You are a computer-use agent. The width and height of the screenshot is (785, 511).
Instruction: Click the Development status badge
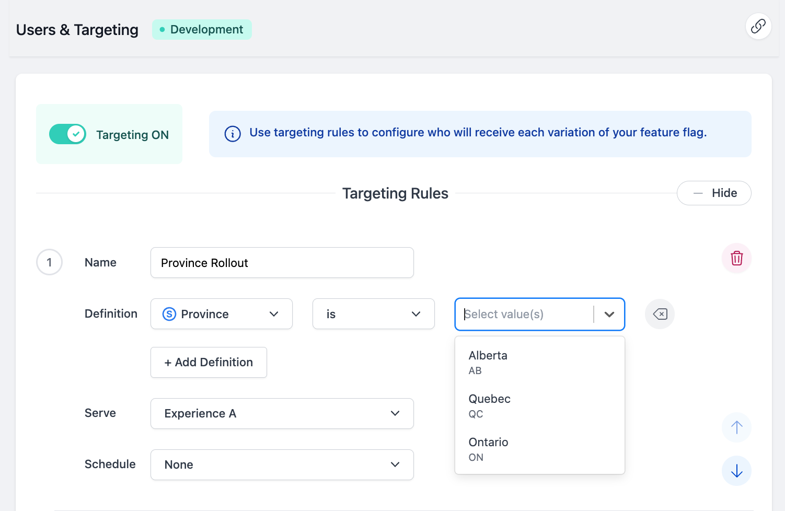pos(202,29)
